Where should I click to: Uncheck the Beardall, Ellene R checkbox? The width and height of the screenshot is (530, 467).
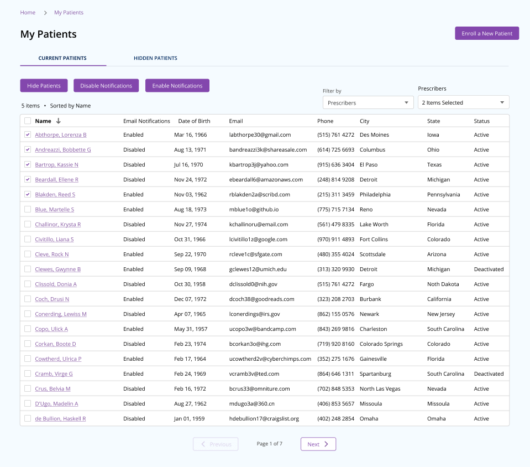(x=28, y=179)
